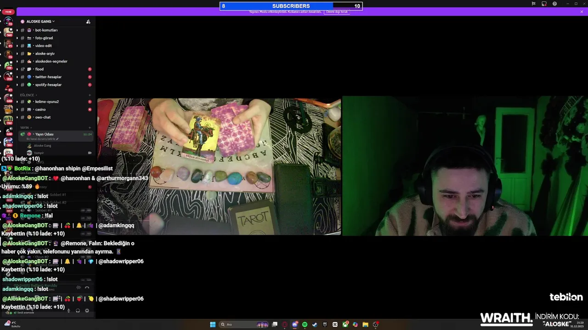Open the ALOSKE GANG server dropdown

point(40,22)
